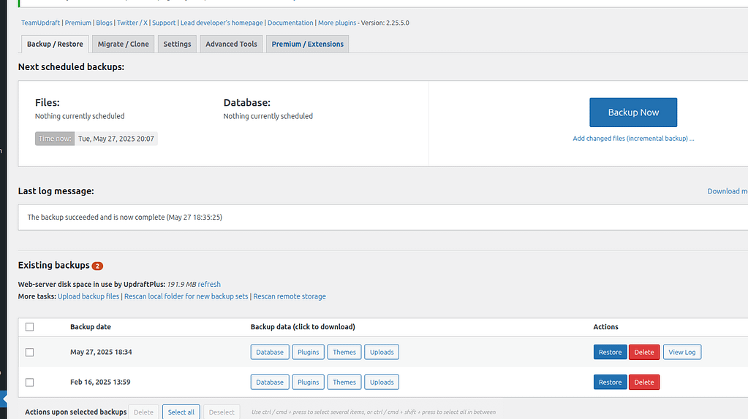Download Uploads from the Feb 16 backup
The height and width of the screenshot is (419, 748).
(x=381, y=382)
